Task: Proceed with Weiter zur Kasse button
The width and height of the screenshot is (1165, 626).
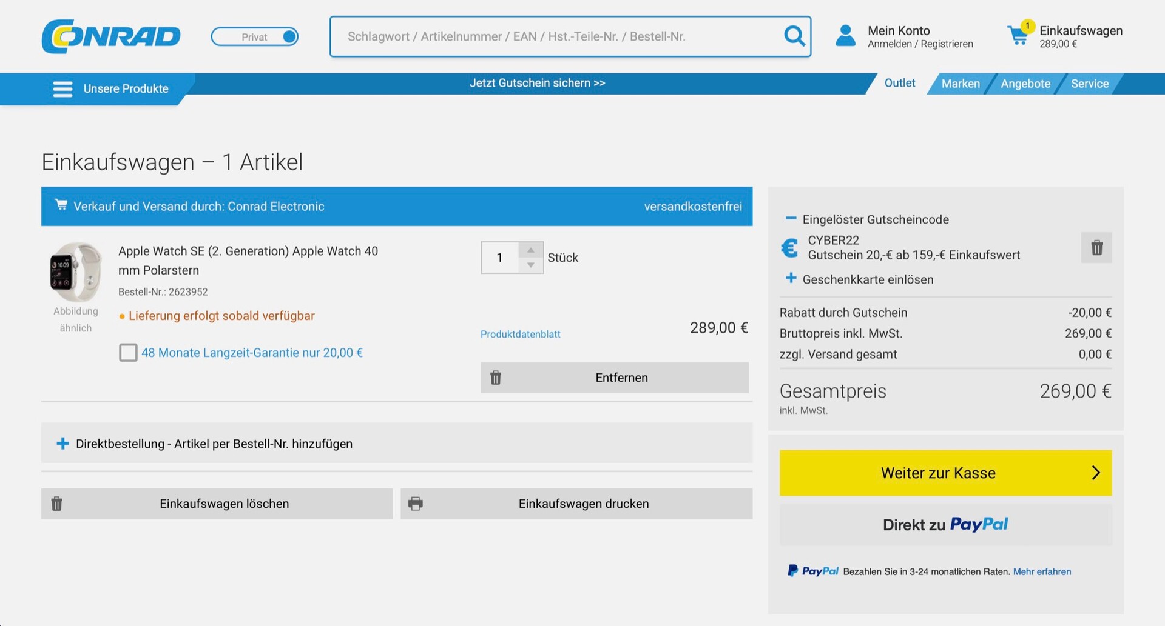Action: [945, 473]
